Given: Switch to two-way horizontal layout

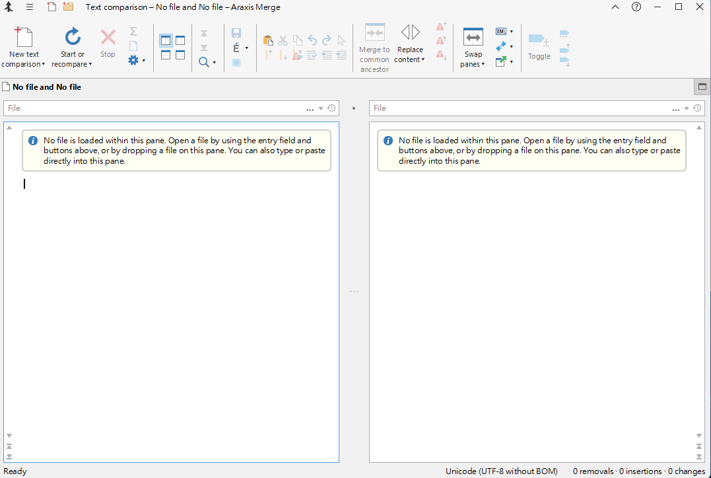Looking at the screenshot, I should (166, 55).
